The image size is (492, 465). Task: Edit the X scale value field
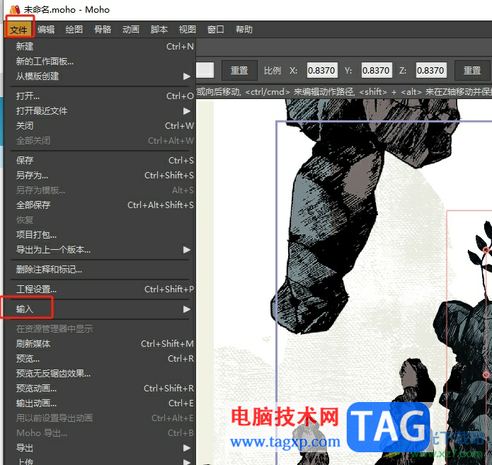(x=322, y=70)
